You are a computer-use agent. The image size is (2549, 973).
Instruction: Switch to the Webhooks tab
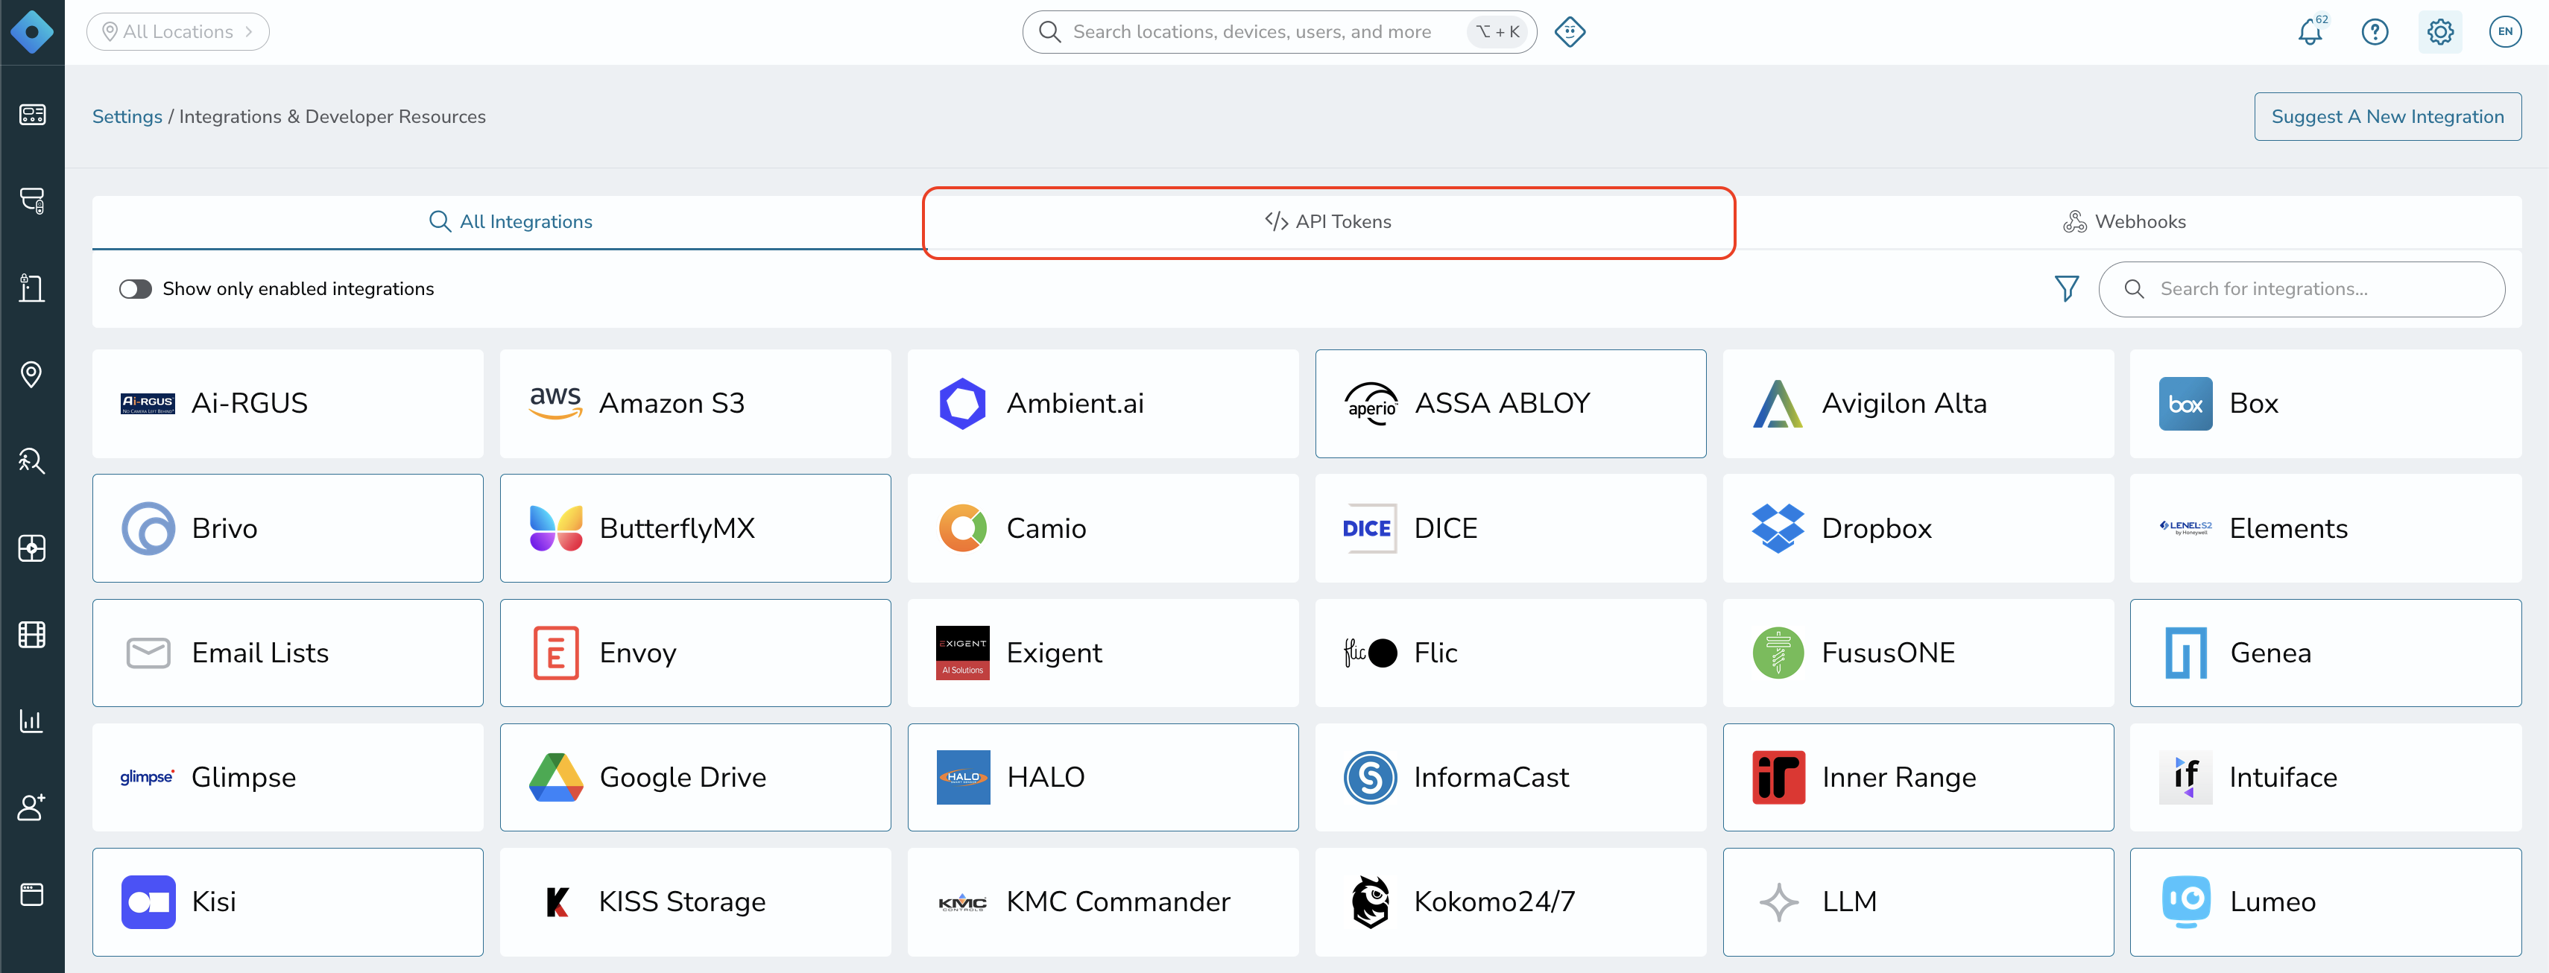(x=2126, y=221)
